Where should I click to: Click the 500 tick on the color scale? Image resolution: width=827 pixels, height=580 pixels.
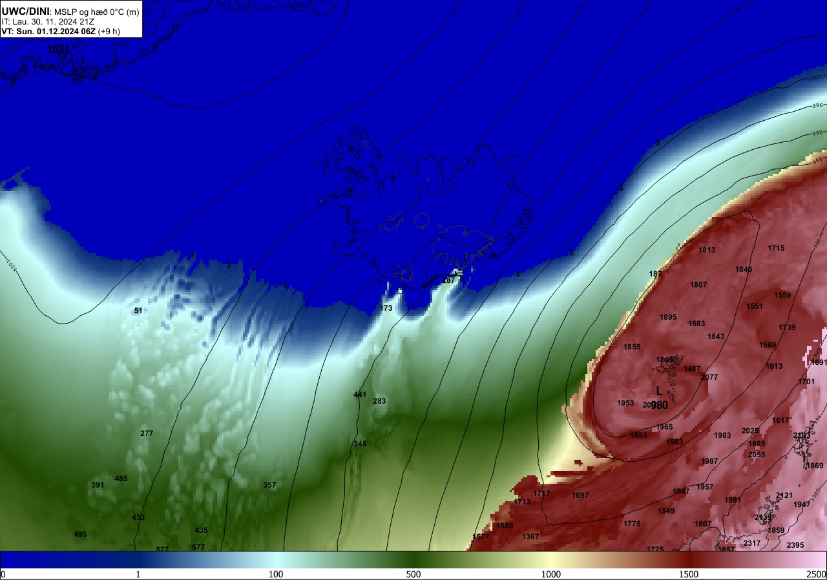point(413,574)
